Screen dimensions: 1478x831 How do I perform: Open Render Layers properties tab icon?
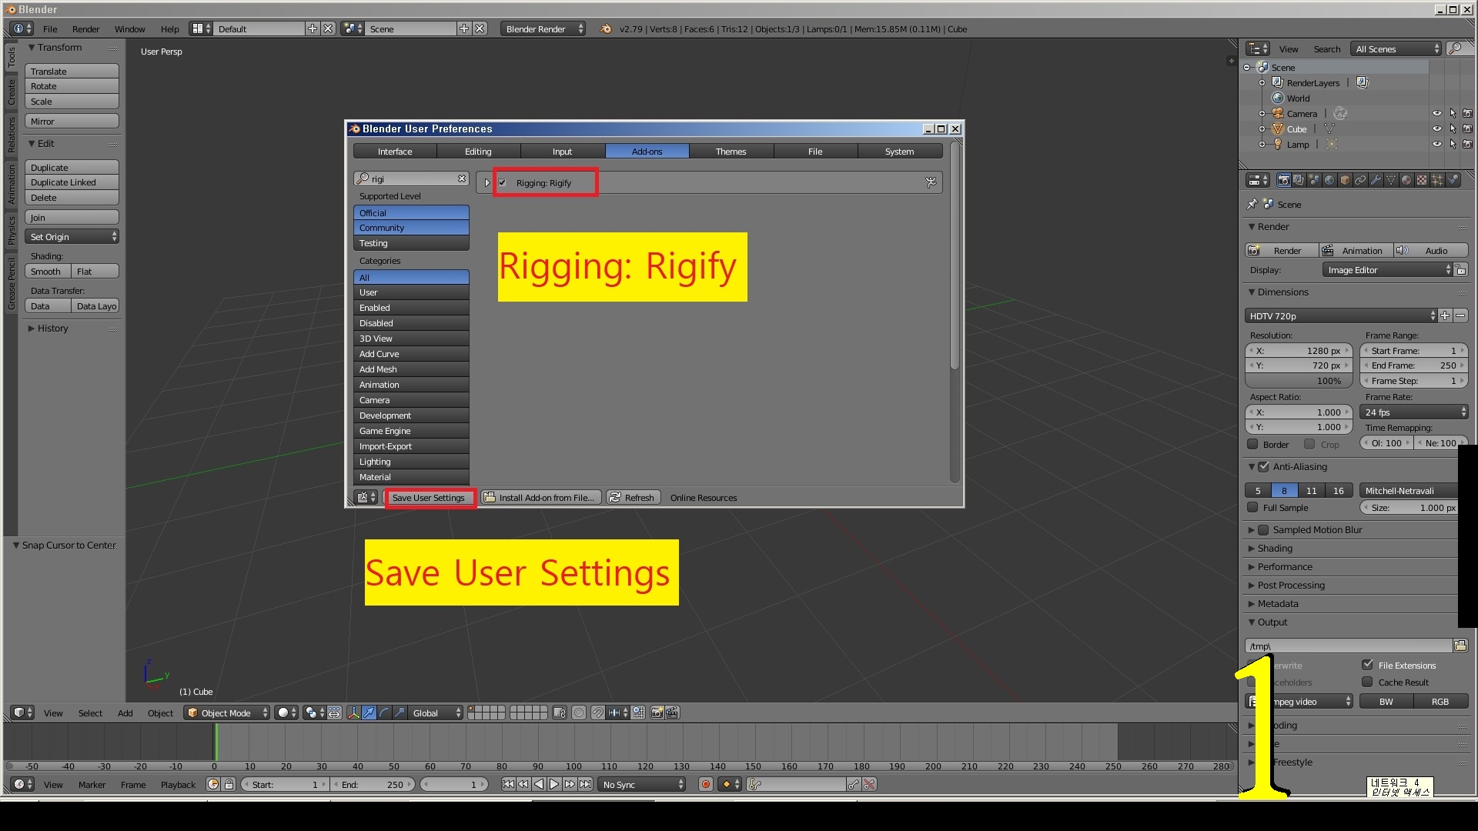[1299, 180]
